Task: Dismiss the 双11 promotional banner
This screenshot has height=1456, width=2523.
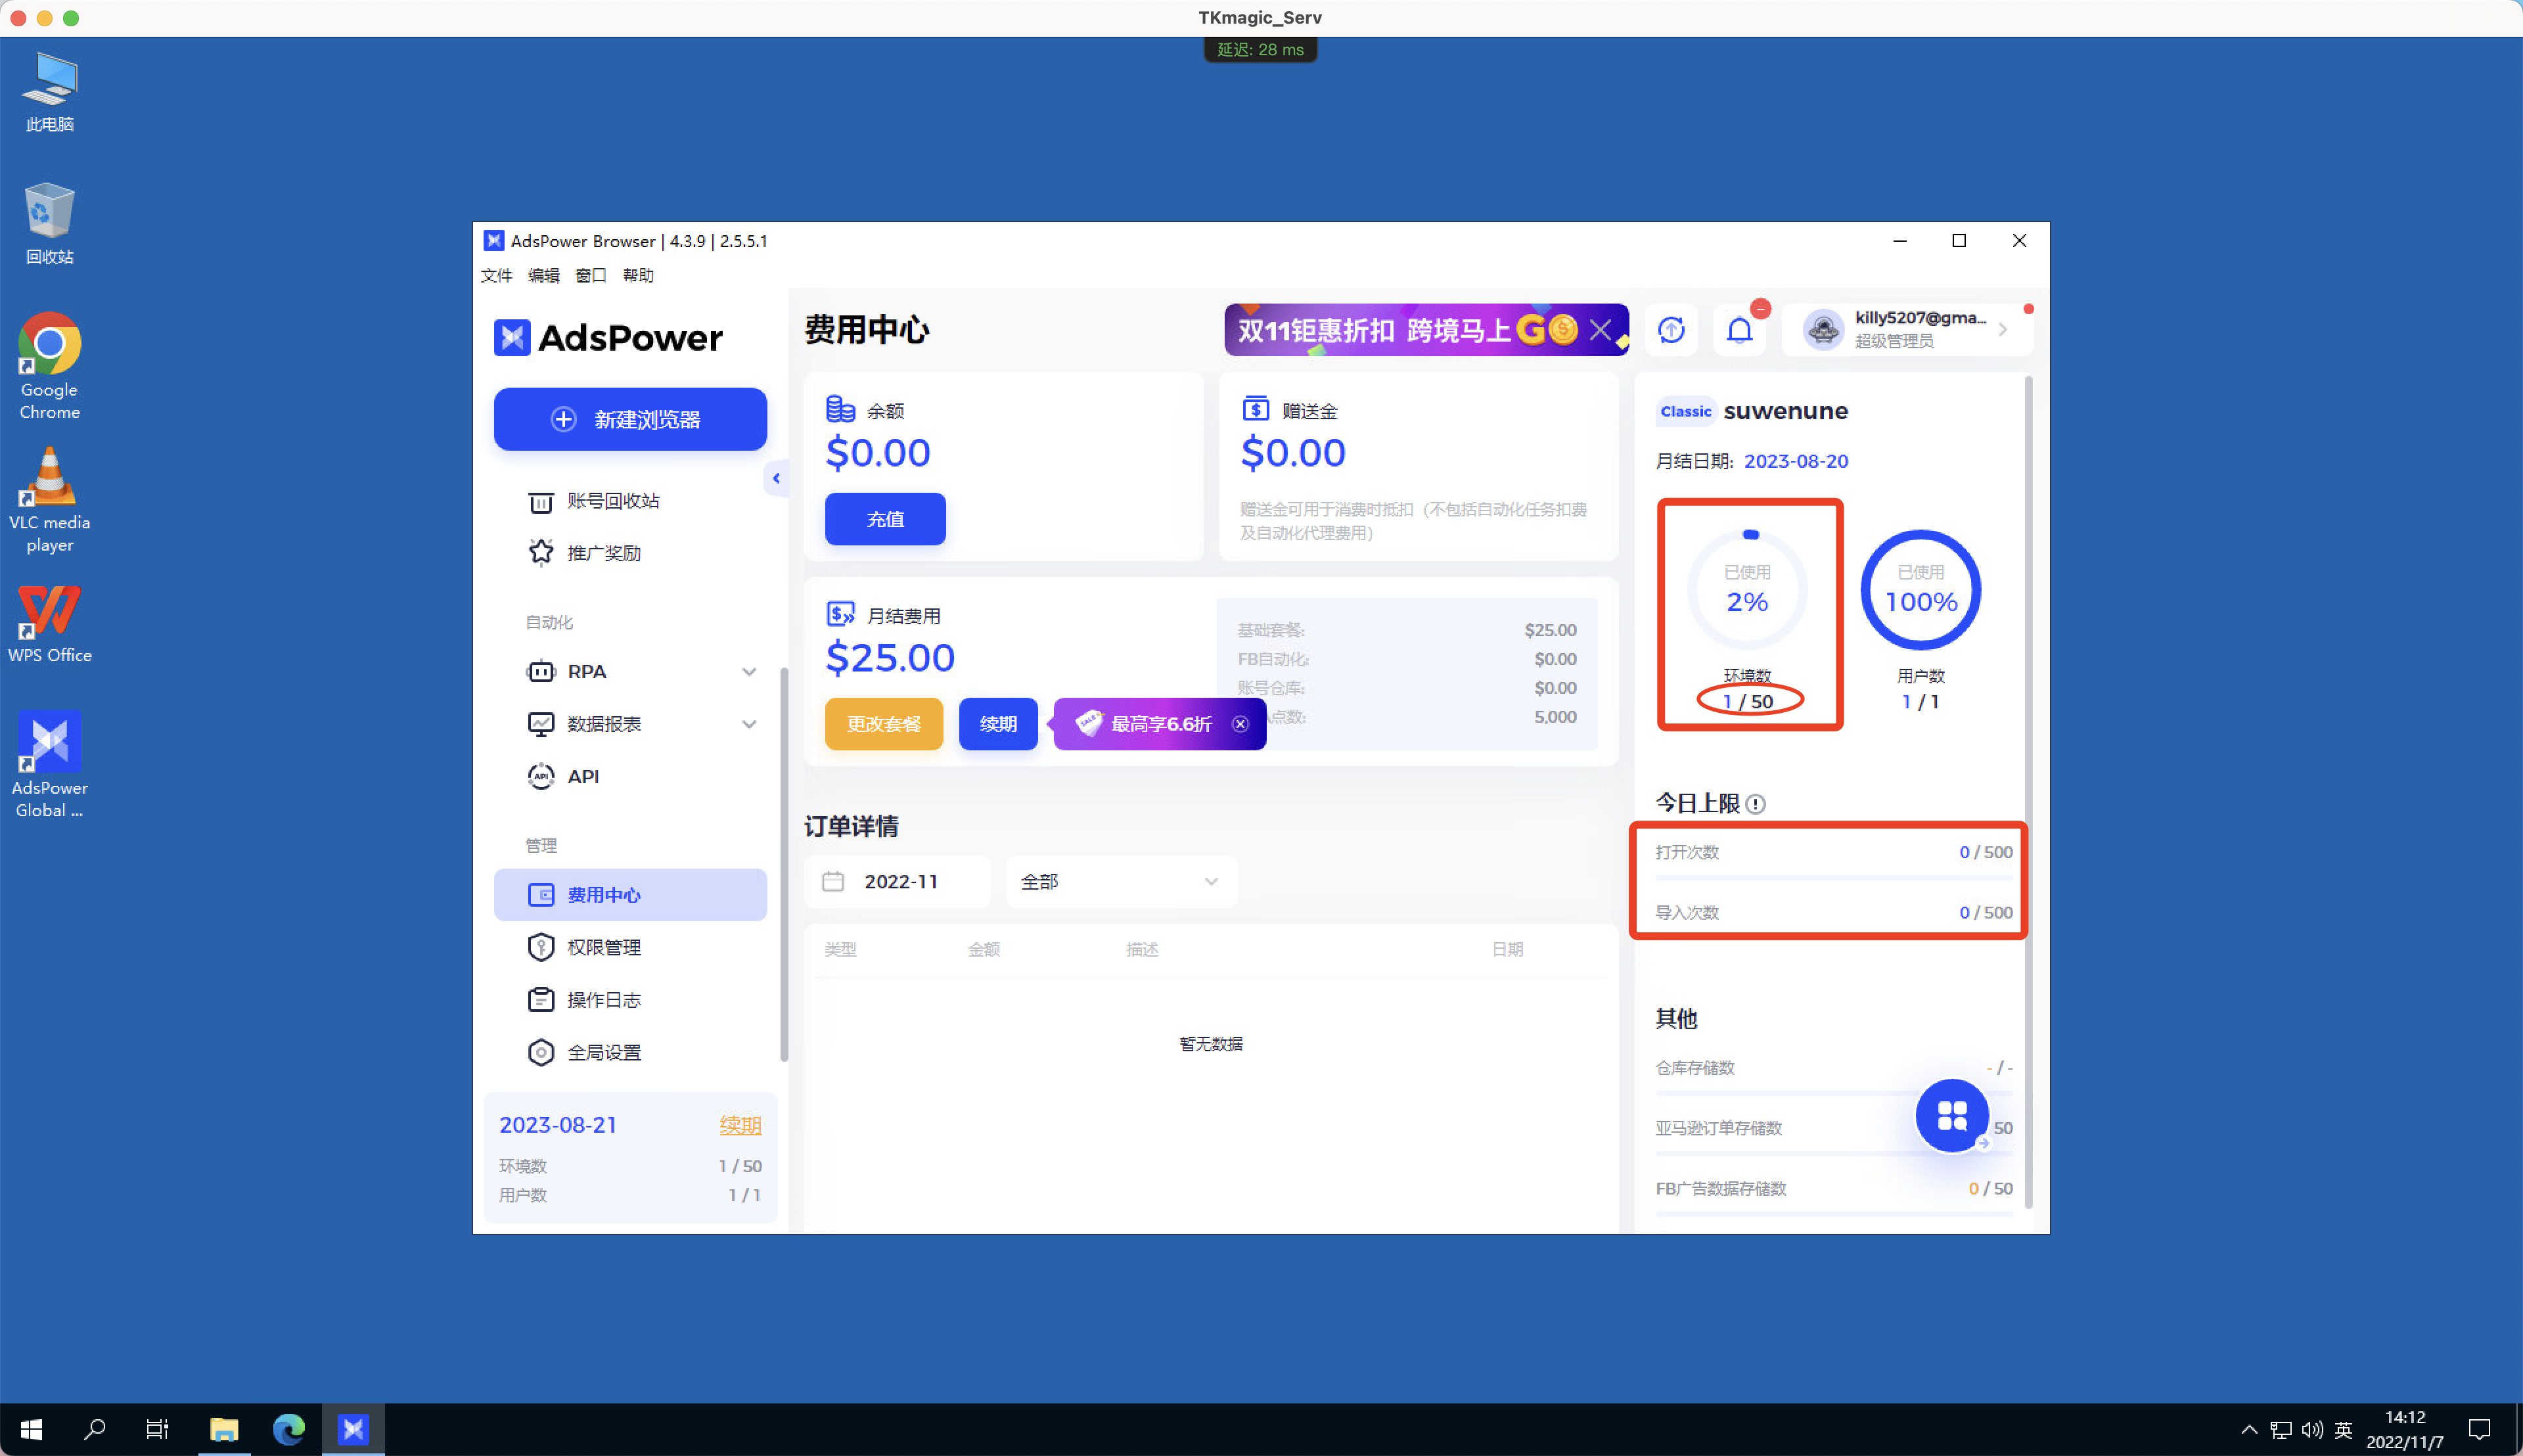Action: [x=1600, y=329]
